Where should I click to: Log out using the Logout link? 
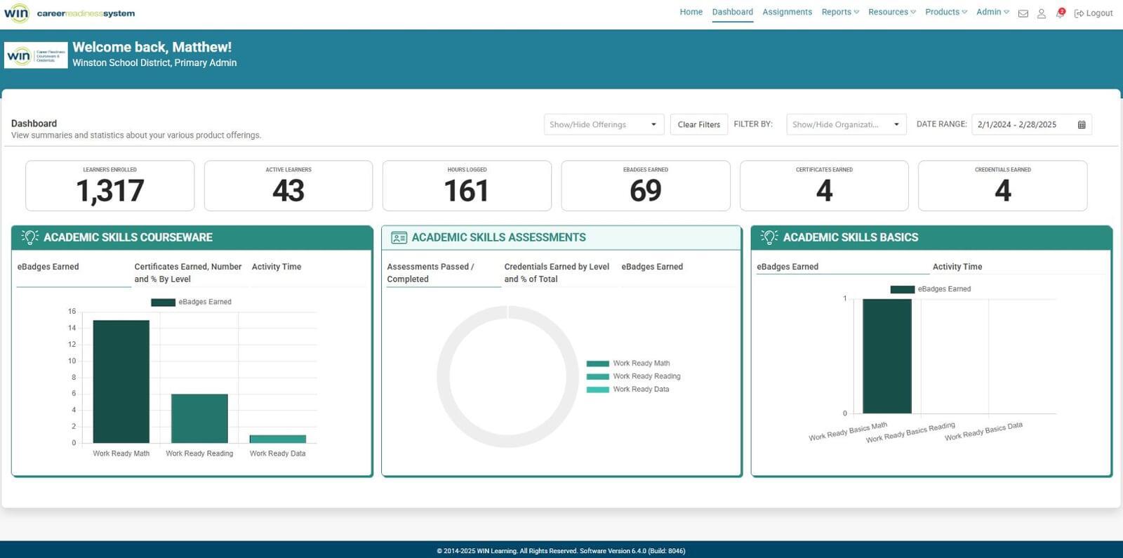coord(1094,13)
